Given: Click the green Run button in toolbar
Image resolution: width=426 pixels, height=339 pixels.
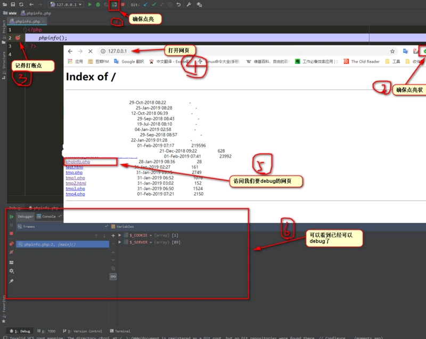Looking at the screenshot, I should point(90,5).
